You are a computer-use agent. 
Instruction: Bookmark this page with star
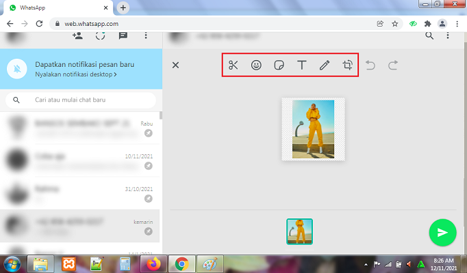click(x=395, y=24)
